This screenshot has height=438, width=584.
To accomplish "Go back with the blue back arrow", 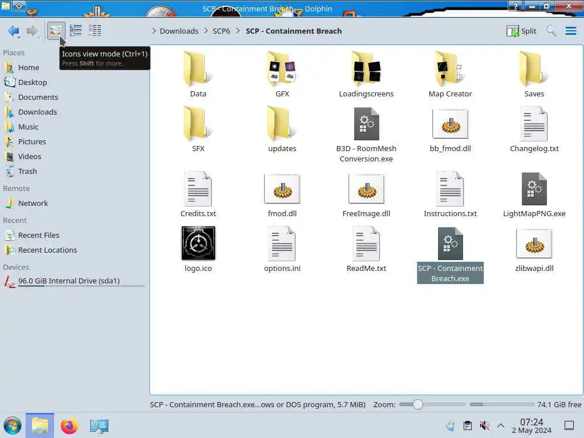I will [14, 31].
